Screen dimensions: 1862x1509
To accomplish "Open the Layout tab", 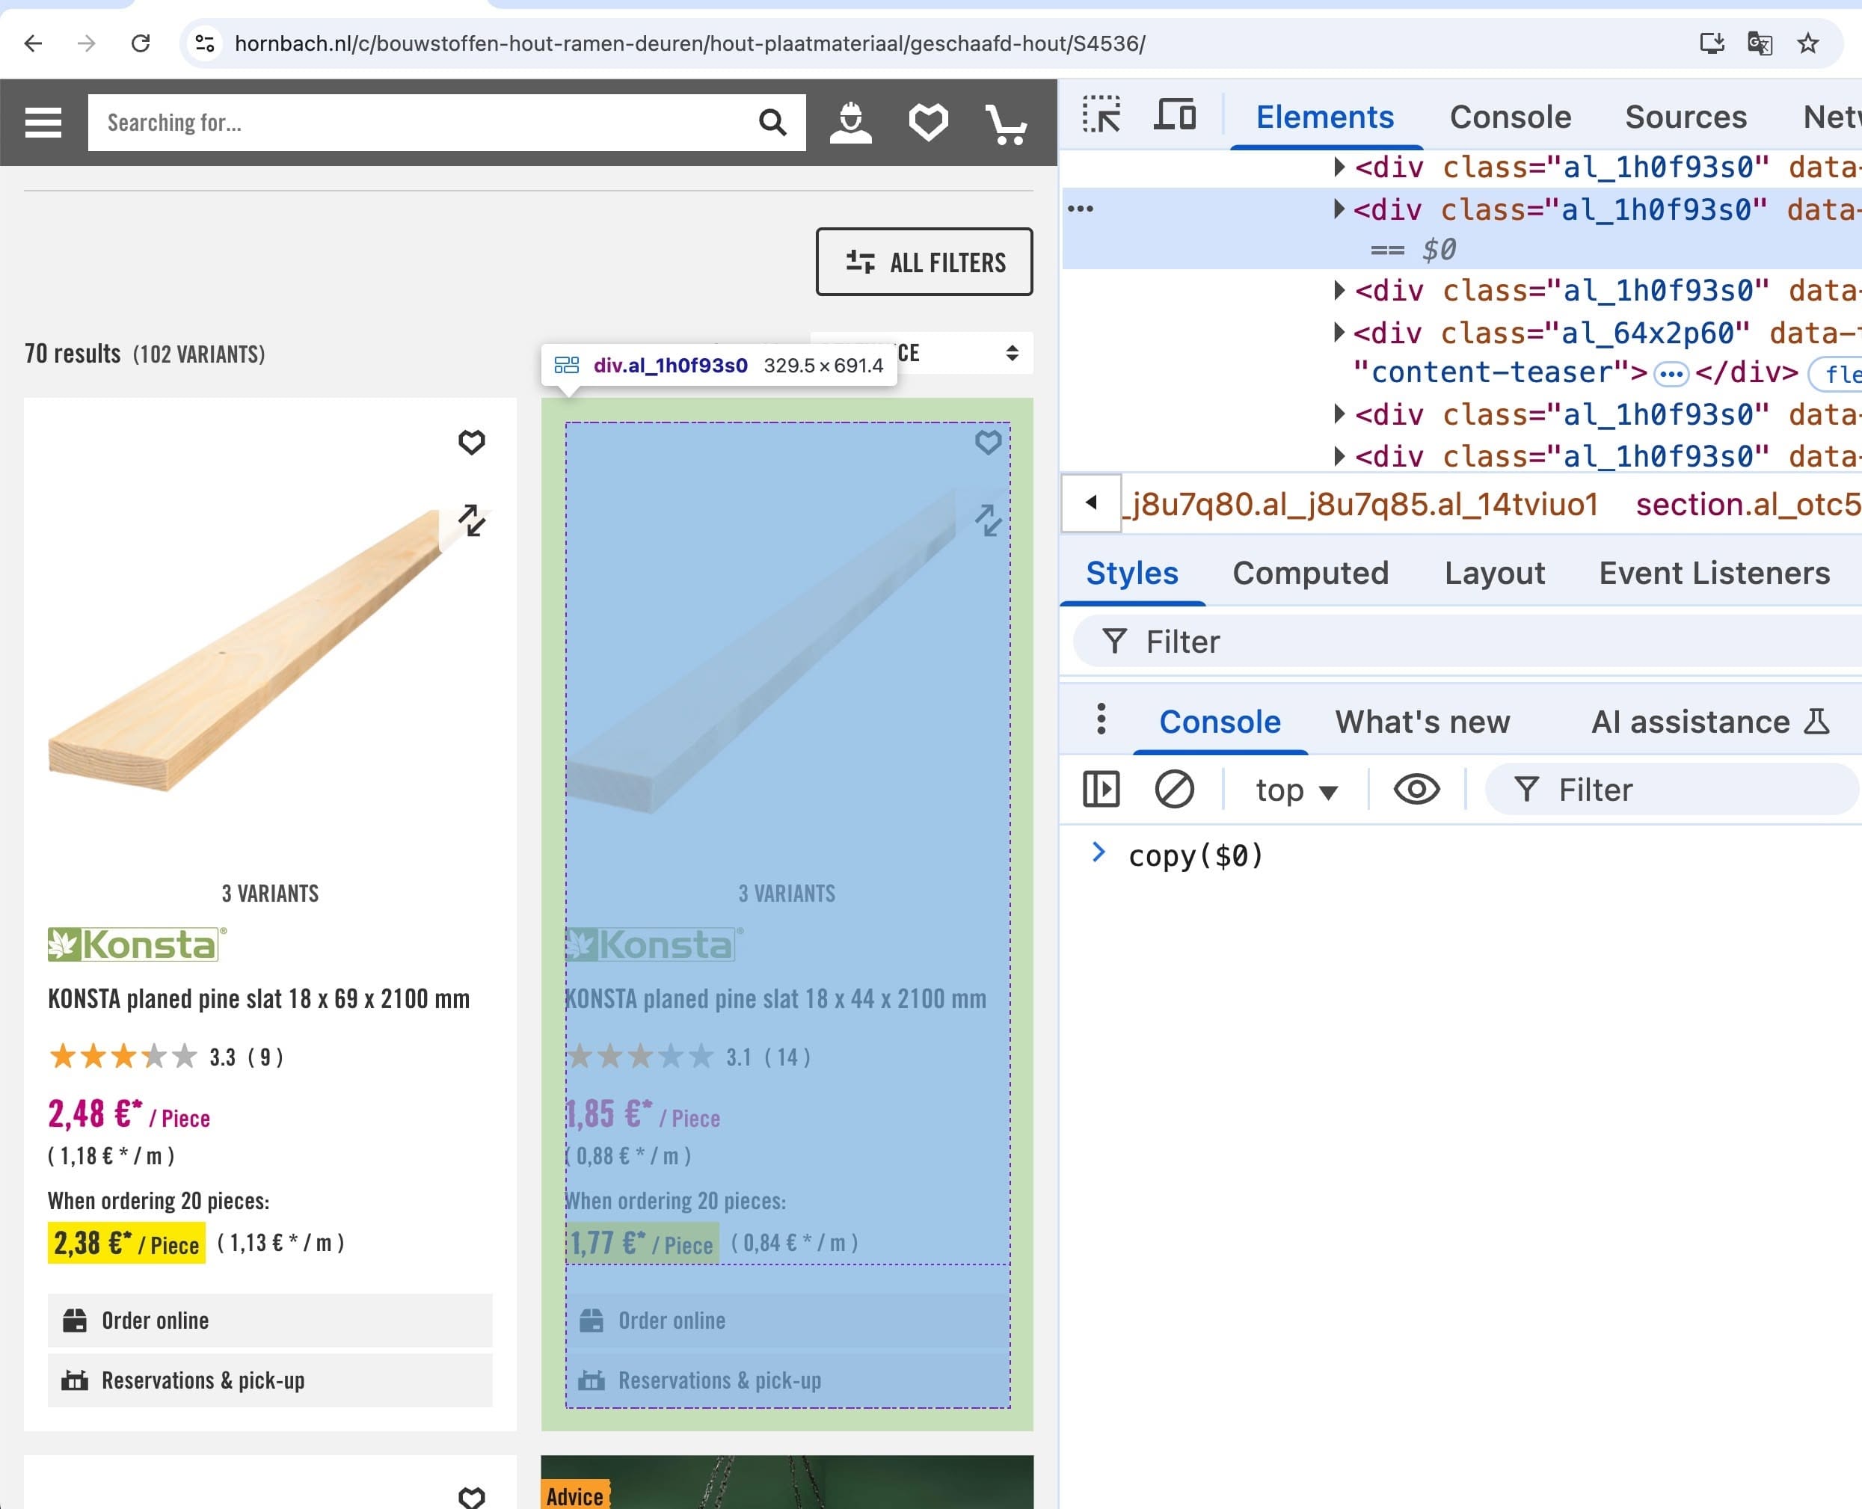I will pos(1494,573).
